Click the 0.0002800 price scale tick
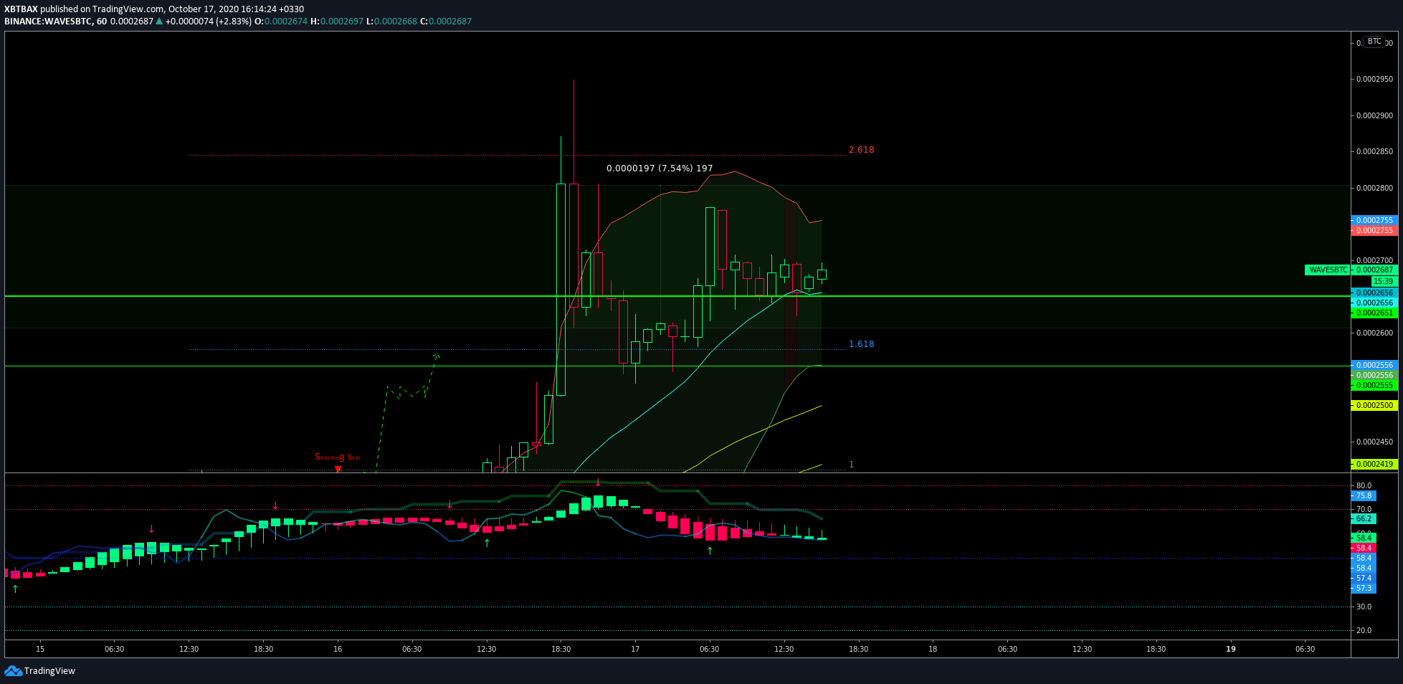Image resolution: width=1403 pixels, height=684 pixels. 1374,188
